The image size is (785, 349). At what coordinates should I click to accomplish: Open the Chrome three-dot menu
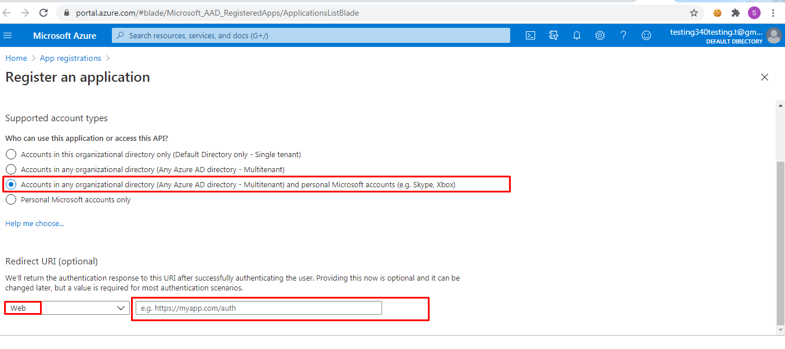pyautogui.click(x=773, y=13)
